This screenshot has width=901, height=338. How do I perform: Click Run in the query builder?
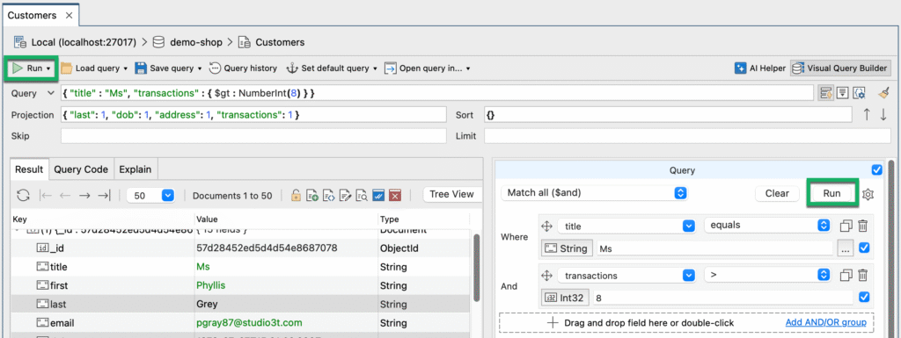coord(832,194)
